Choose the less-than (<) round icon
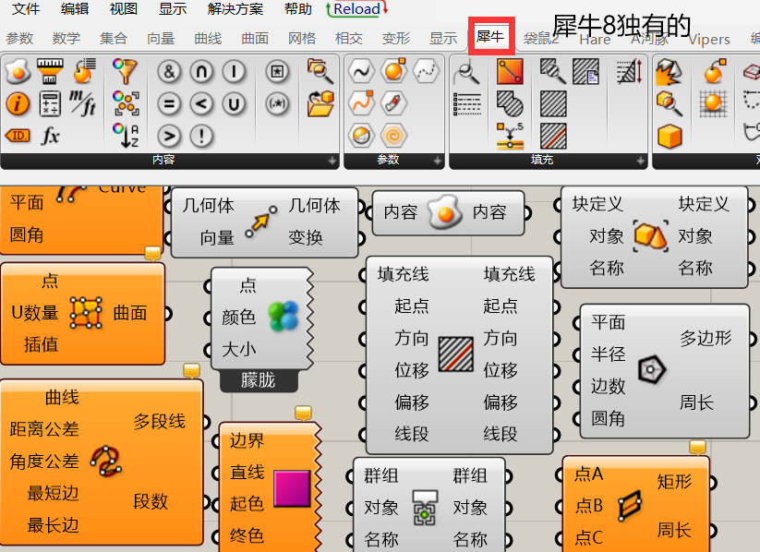Screen dimensions: 760x552 201,104
